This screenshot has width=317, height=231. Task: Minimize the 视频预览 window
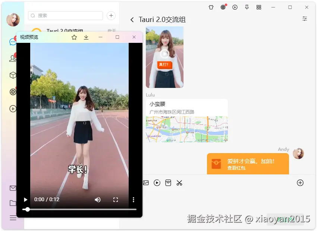[x=100, y=37]
